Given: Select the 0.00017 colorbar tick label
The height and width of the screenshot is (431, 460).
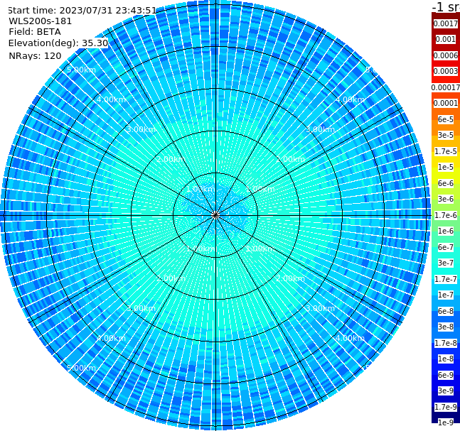Looking at the screenshot, I should pos(446,87).
